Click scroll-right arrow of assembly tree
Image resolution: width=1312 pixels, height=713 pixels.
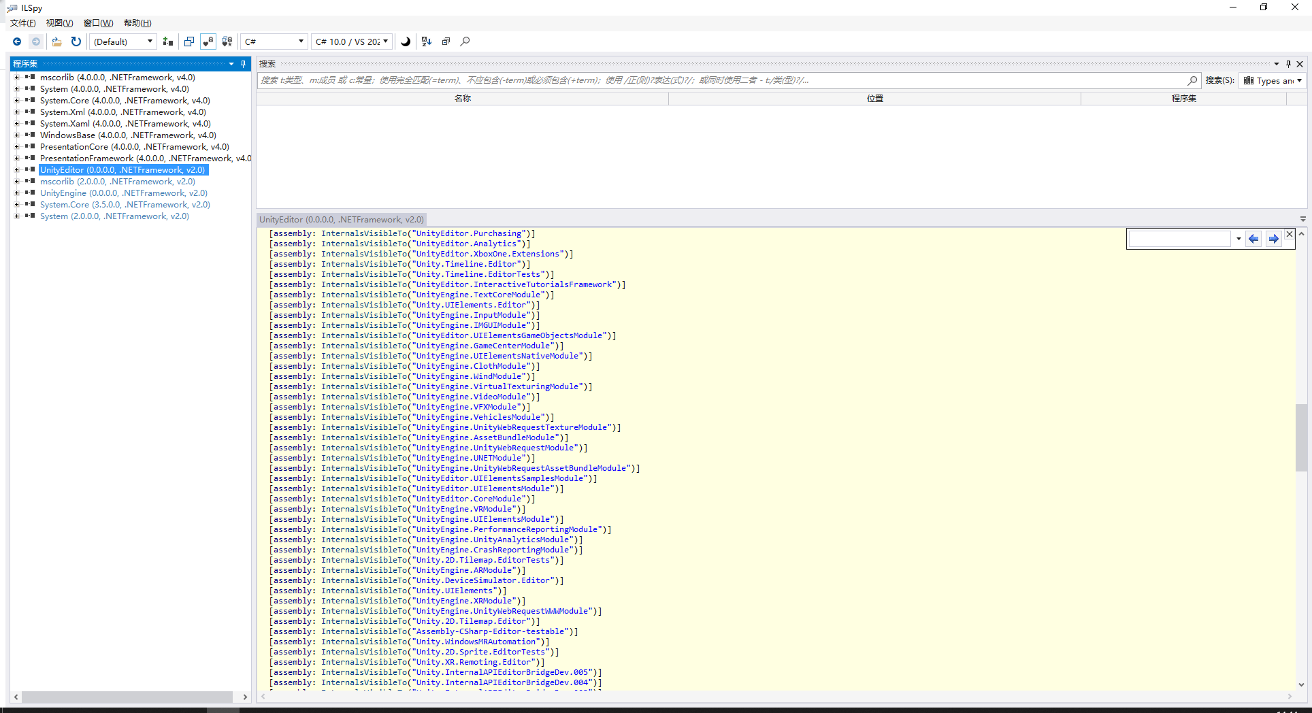click(x=245, y=697)
